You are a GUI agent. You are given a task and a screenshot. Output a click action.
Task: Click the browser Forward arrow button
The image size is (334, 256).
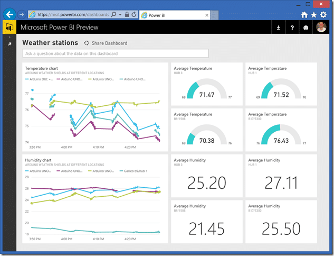(21, 14)
